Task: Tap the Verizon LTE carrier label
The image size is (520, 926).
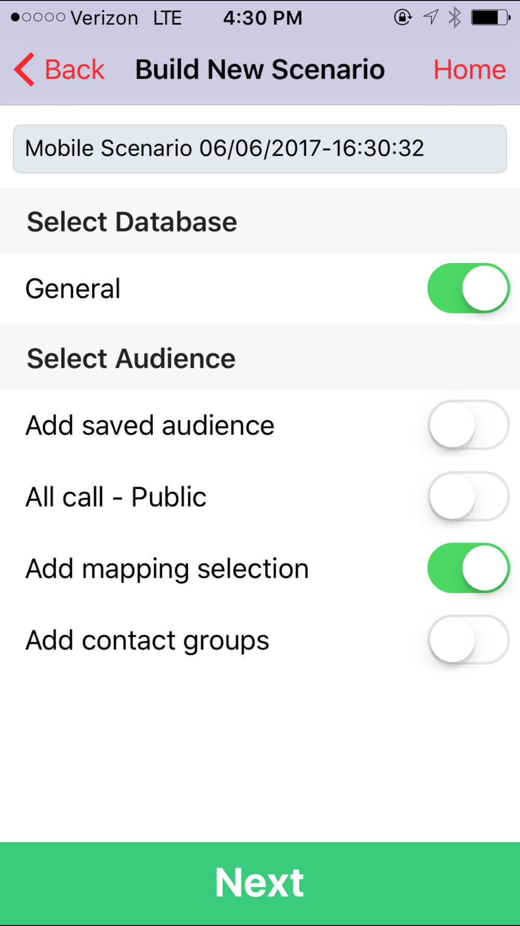Action: (126, 18)
